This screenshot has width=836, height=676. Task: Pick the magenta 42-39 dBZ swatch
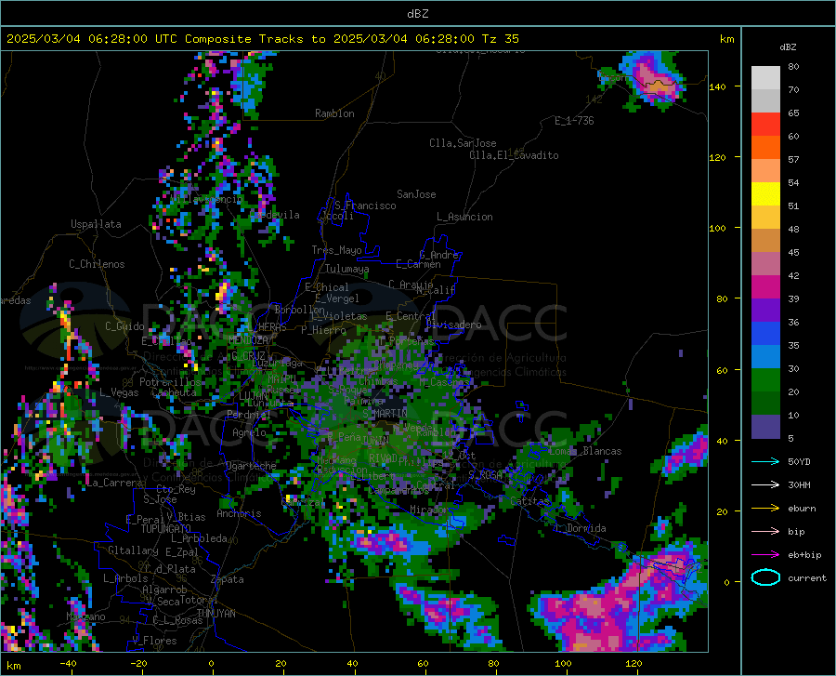pos(765,287)
